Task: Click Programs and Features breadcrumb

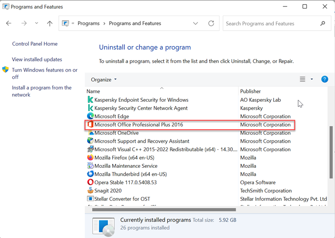Action: (x=135, y=23)
